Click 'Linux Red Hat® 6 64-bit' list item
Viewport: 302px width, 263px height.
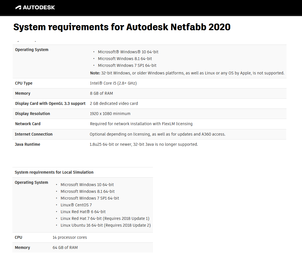tap(83, 212)
